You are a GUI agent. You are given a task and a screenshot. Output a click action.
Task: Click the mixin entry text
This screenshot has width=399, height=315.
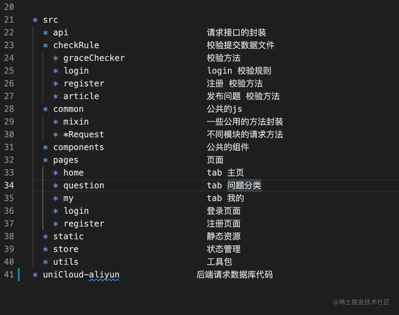(x=76, y=122)
